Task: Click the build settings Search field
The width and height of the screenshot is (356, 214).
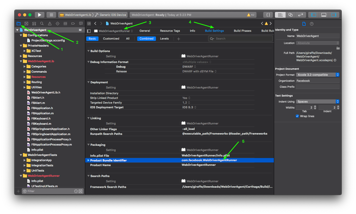Action: point(241,39)
